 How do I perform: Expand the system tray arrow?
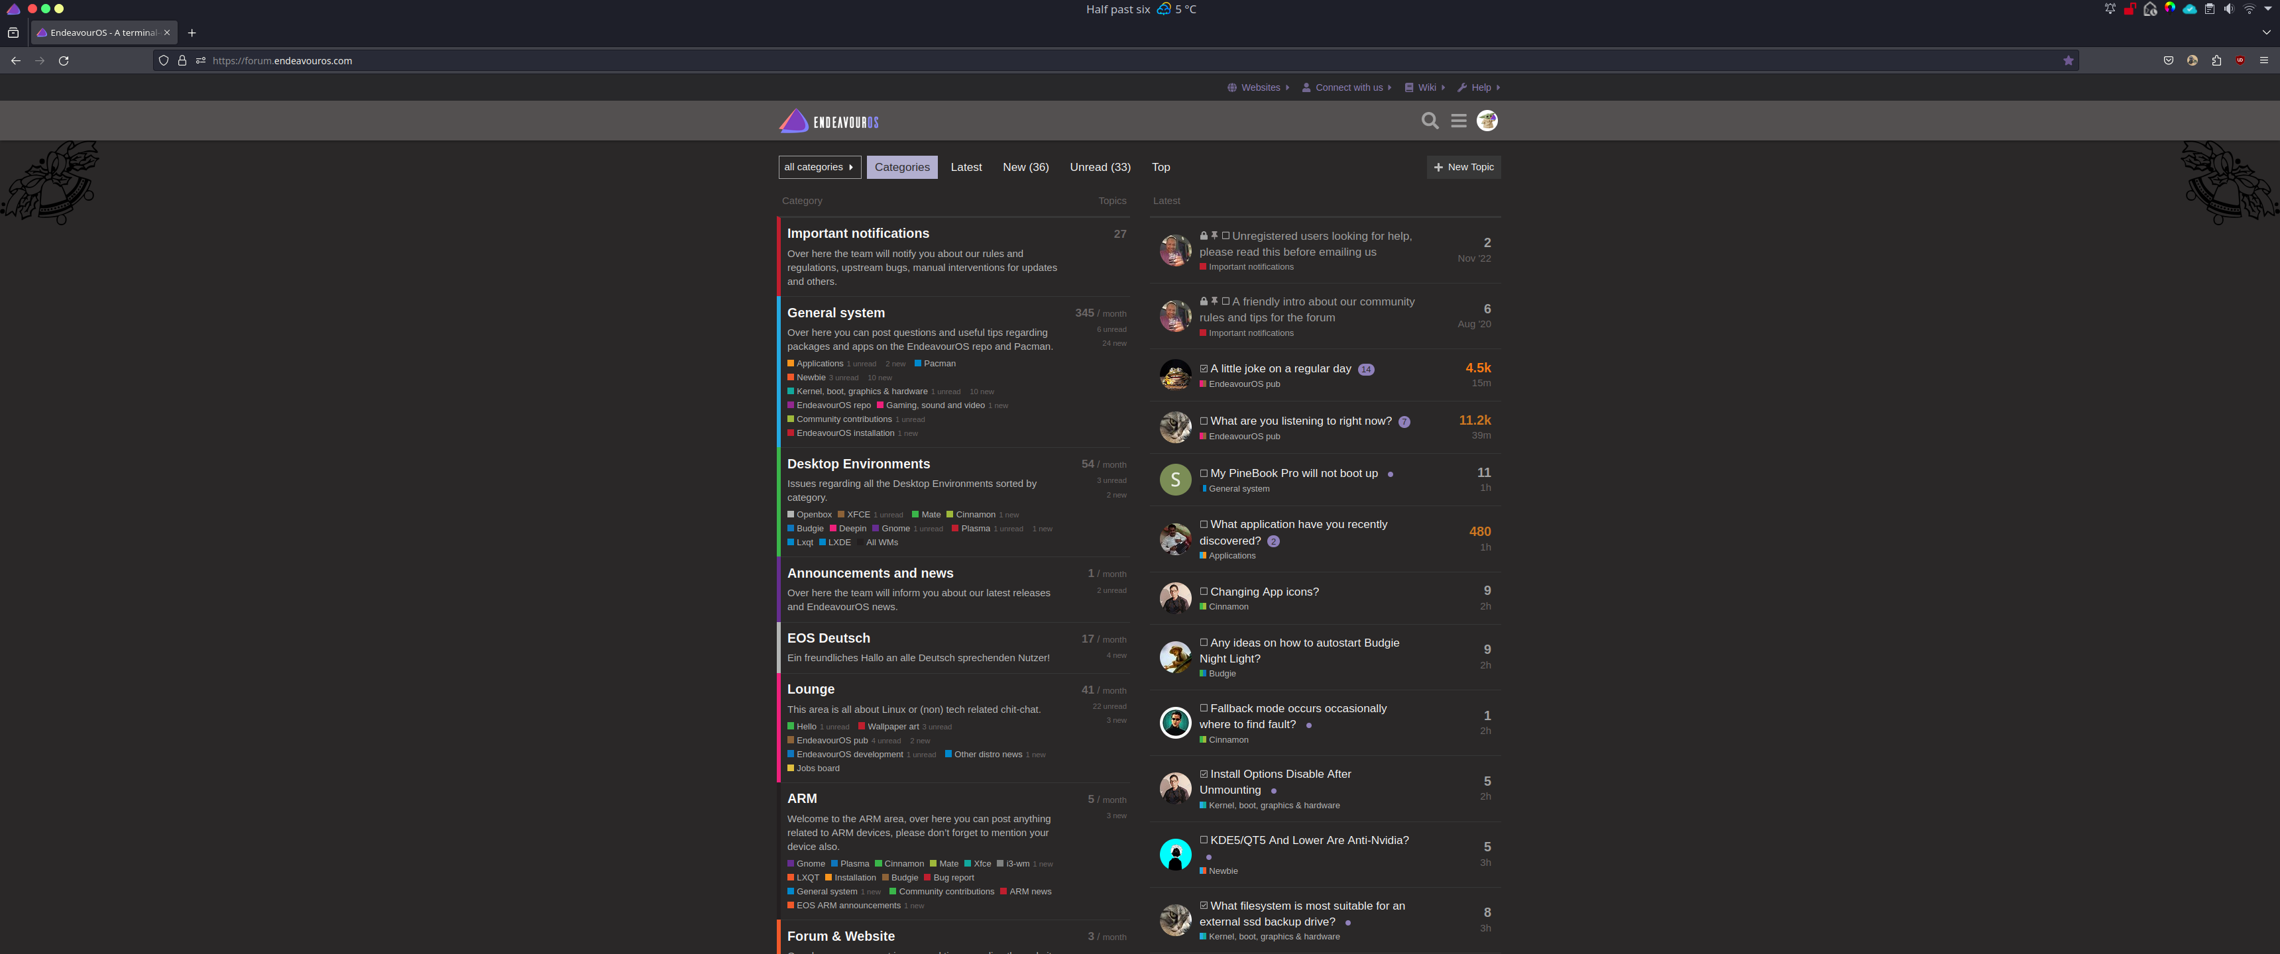(2269, 9)
